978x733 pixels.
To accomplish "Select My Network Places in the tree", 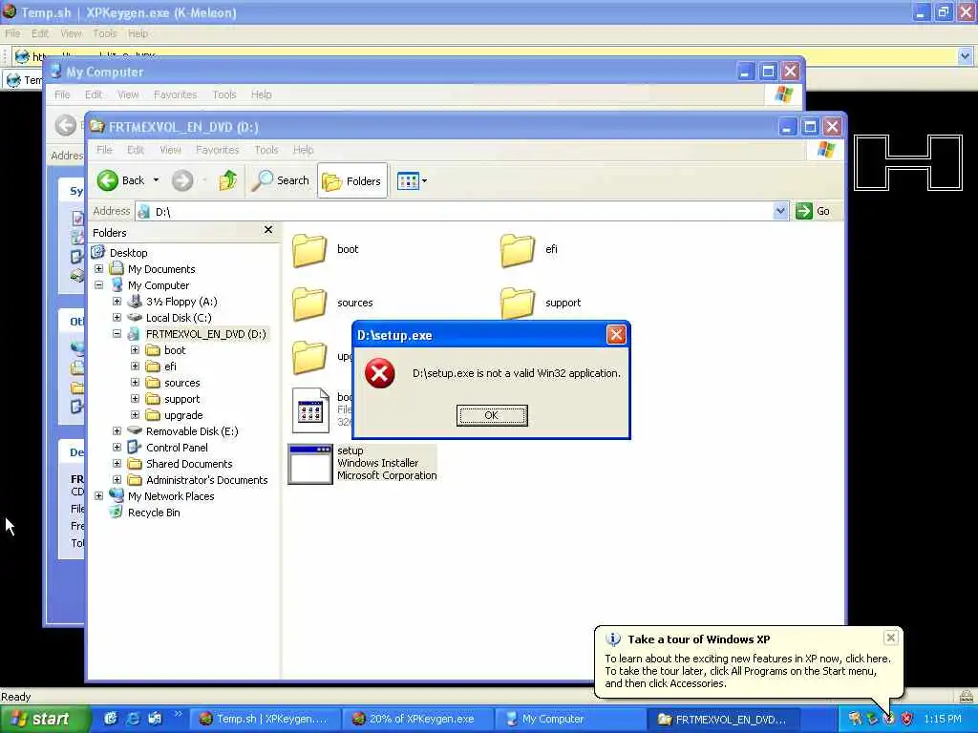I will 171,496.
